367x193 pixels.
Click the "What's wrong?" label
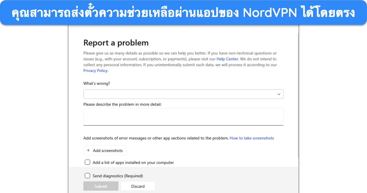point(97,83)
